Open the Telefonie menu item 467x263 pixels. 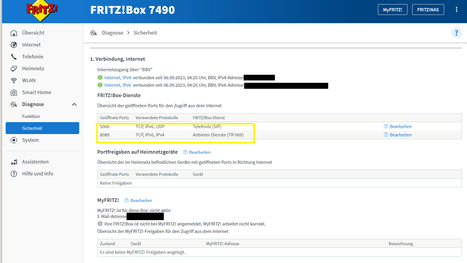pos(33,57)
